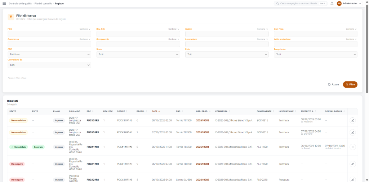Screen dimensions: 369x182
Task: Click the 'Convalidato' status badge
Action: [19, 147]
